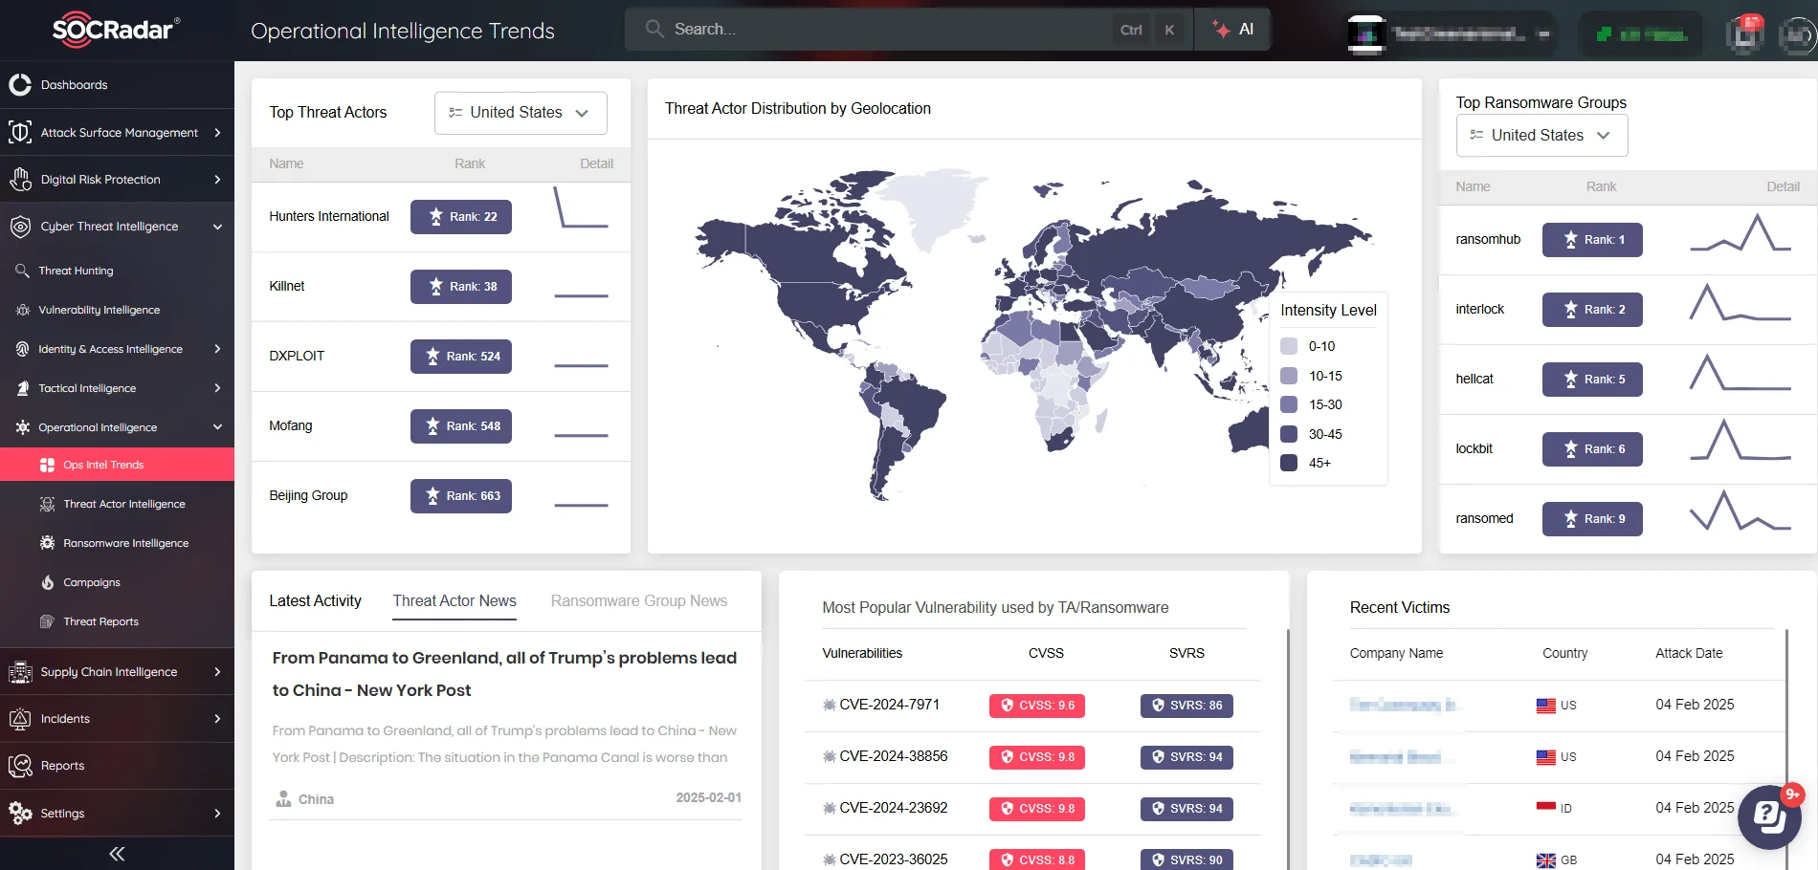Click Supply Chain Intelligence icon
This screenshot has height=870, width=1818.
20,672
